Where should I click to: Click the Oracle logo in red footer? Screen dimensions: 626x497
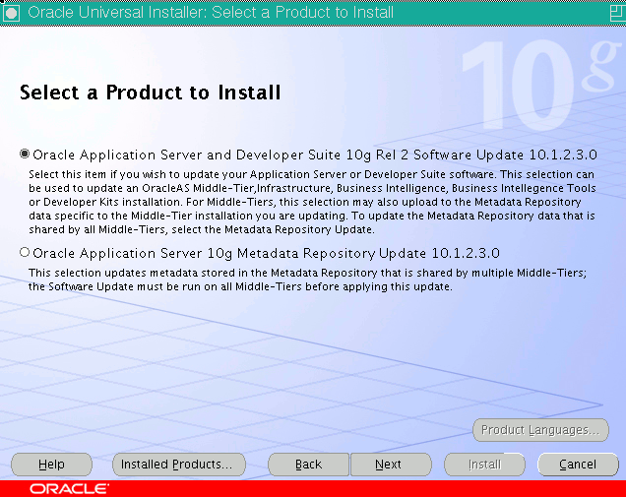click(x=69, y=488)
